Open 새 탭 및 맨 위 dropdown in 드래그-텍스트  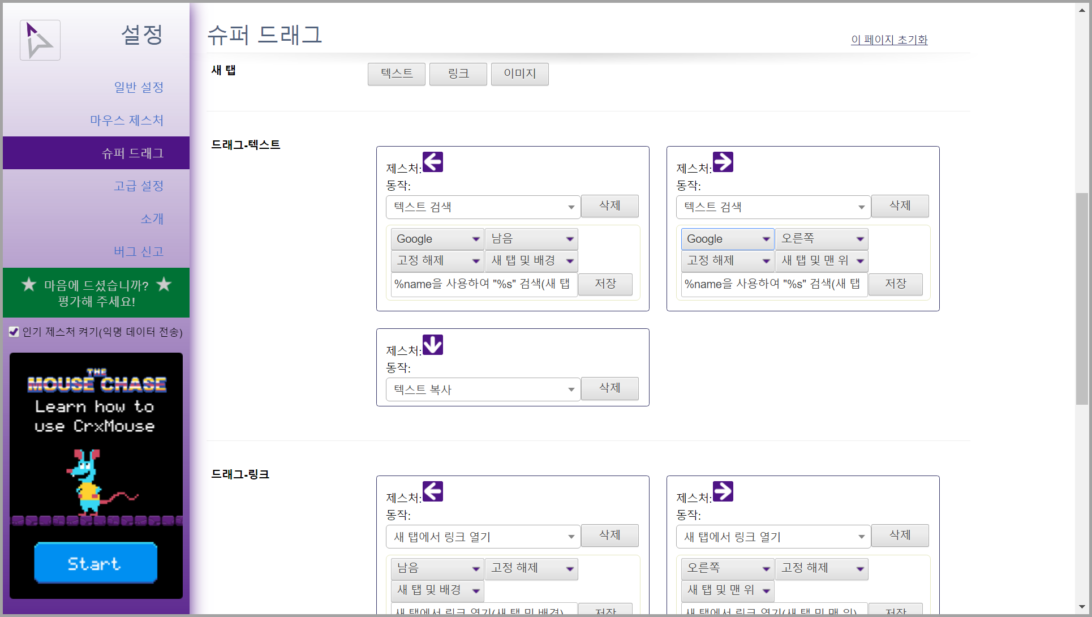click(x=822, y=260)
